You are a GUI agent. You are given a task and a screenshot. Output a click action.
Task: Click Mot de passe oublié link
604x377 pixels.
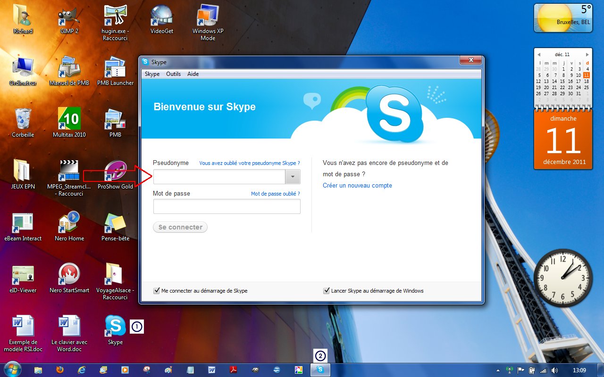(275, 194)
